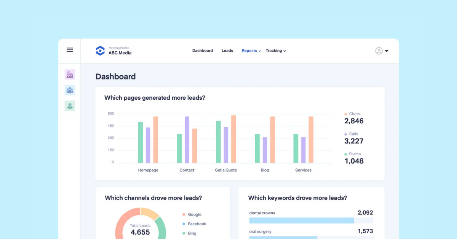Open account dropdown arrow beside avatar
457x239 pixels.
coord(387,51)
